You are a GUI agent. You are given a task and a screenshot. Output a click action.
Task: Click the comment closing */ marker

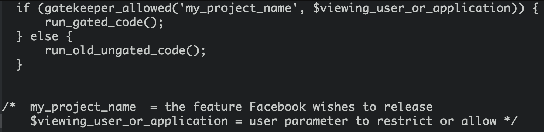click(x=510, y=121)
